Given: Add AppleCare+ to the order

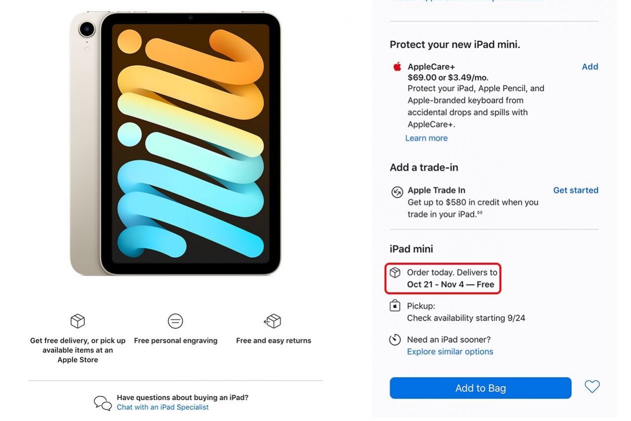Looking at the screenshot, I should click(590, 67).
